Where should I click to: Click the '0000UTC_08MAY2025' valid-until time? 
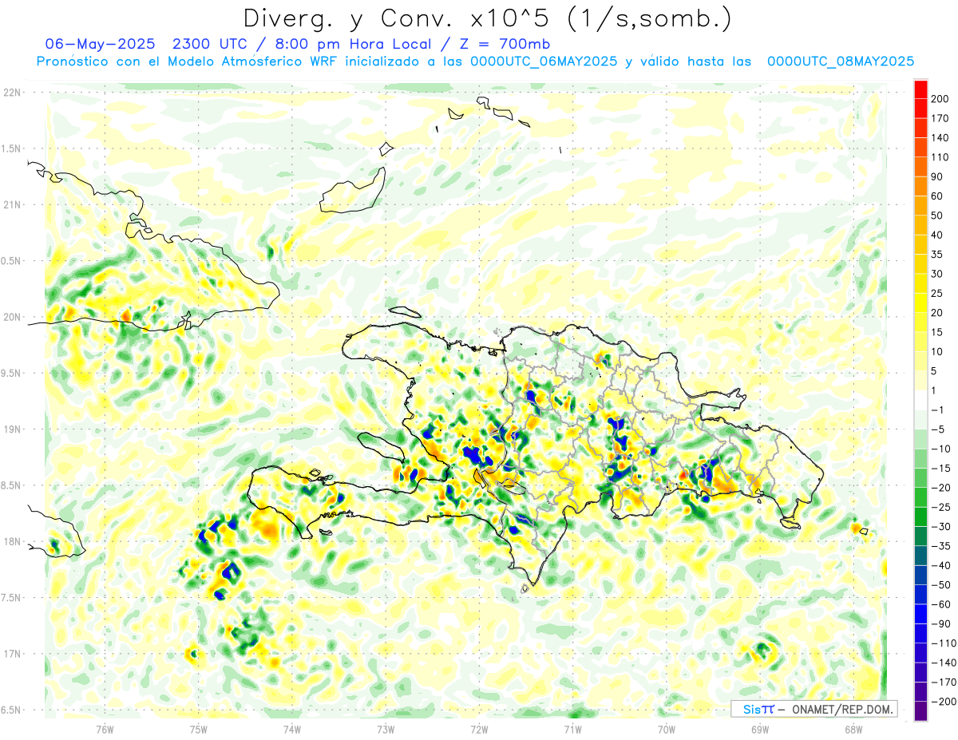tap(840, 61)
